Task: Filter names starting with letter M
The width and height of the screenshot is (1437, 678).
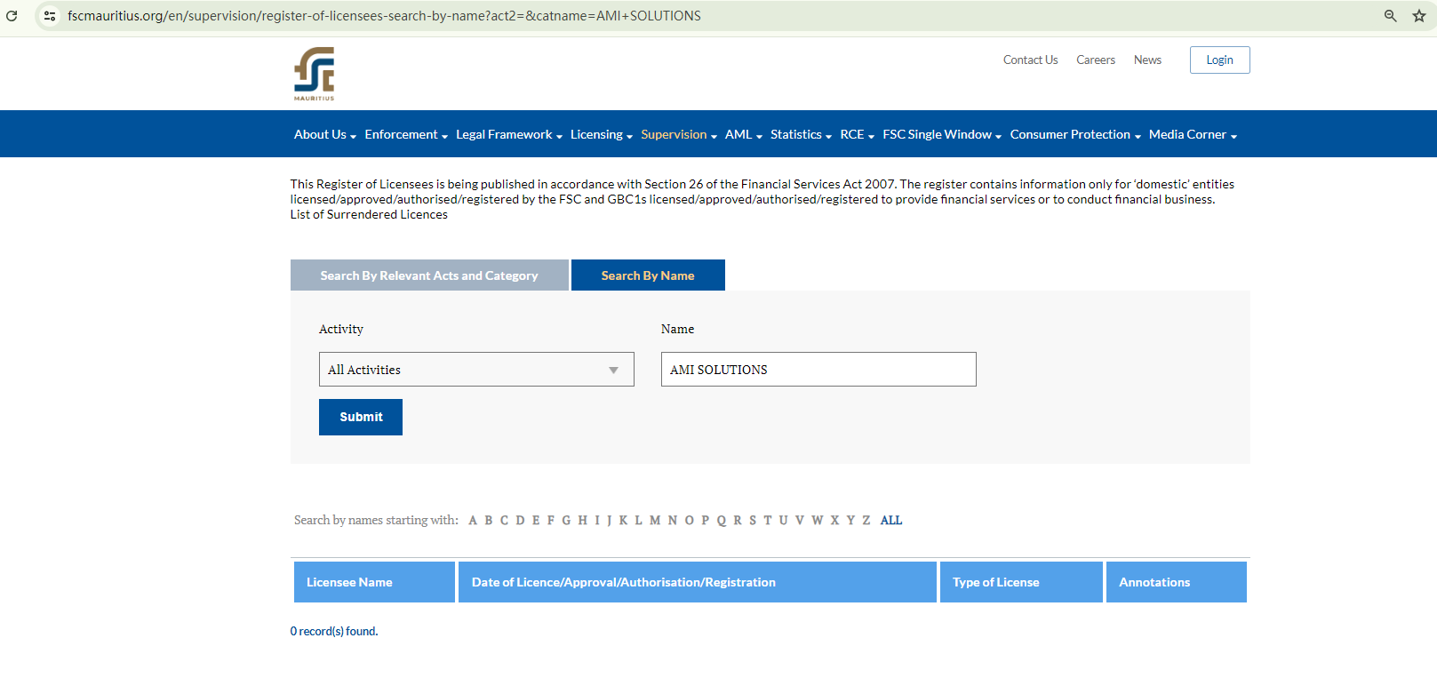Action: (655, 521)
